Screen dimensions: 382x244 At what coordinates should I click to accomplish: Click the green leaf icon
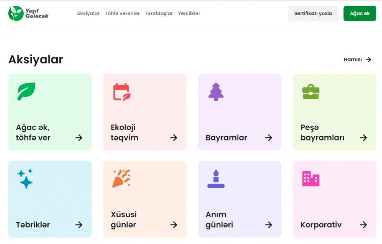click(x=26, y=92)
